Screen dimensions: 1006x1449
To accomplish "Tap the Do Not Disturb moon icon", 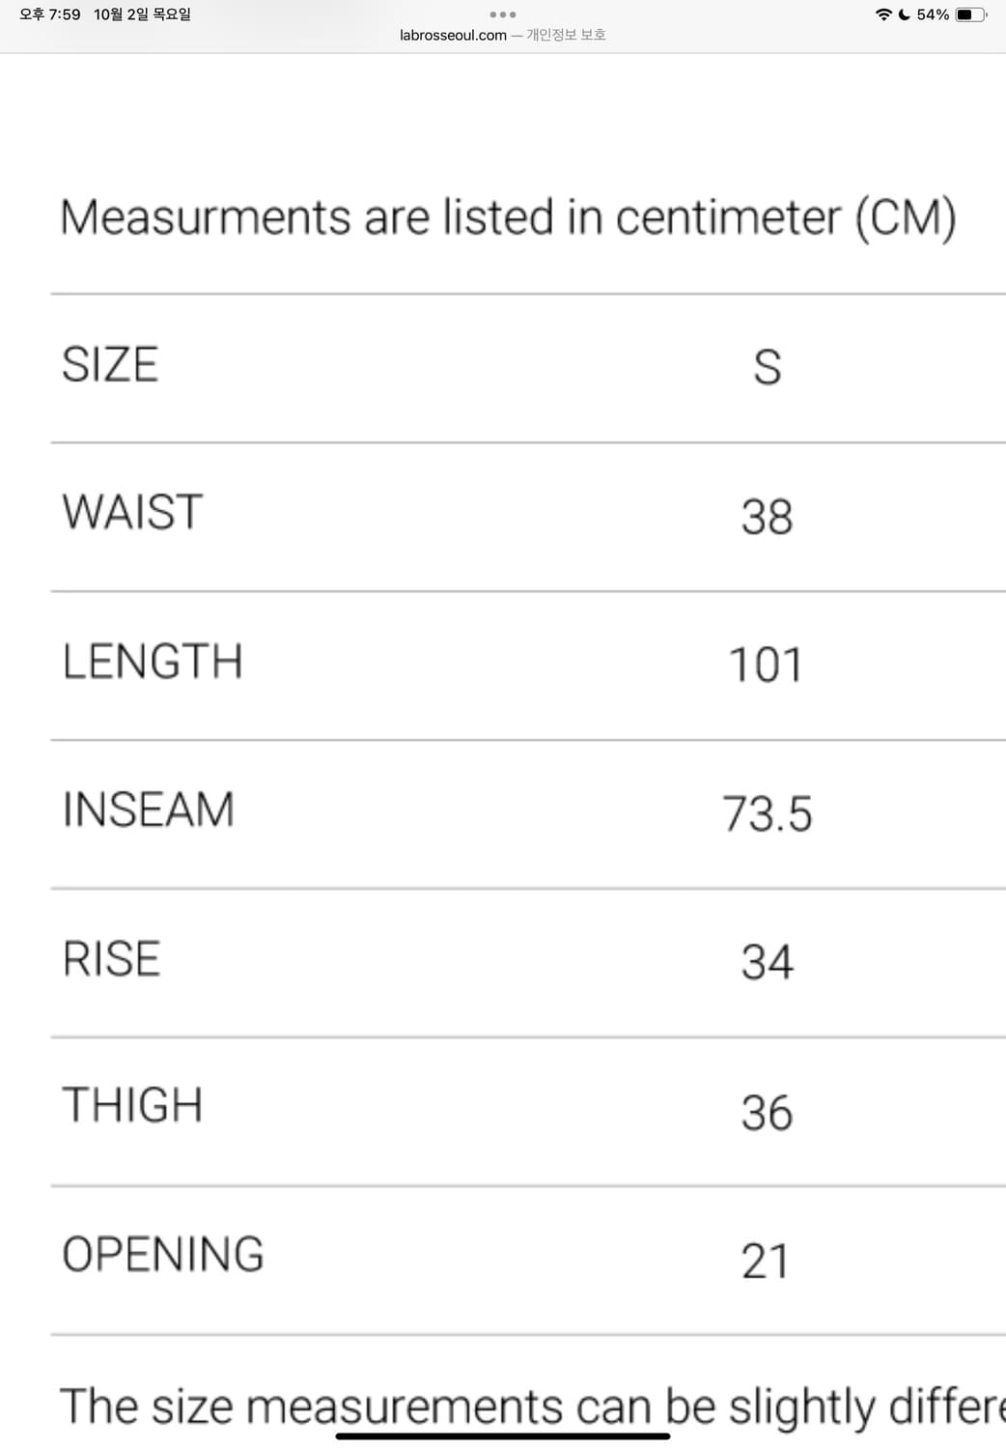I will pyautogui.click(x=904, y=14).
